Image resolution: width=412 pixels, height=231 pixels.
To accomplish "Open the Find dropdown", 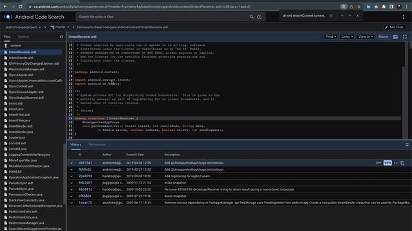I will (331, 37).
